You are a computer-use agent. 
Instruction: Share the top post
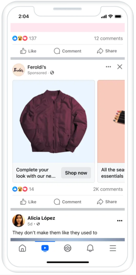[x=107, y=51]
